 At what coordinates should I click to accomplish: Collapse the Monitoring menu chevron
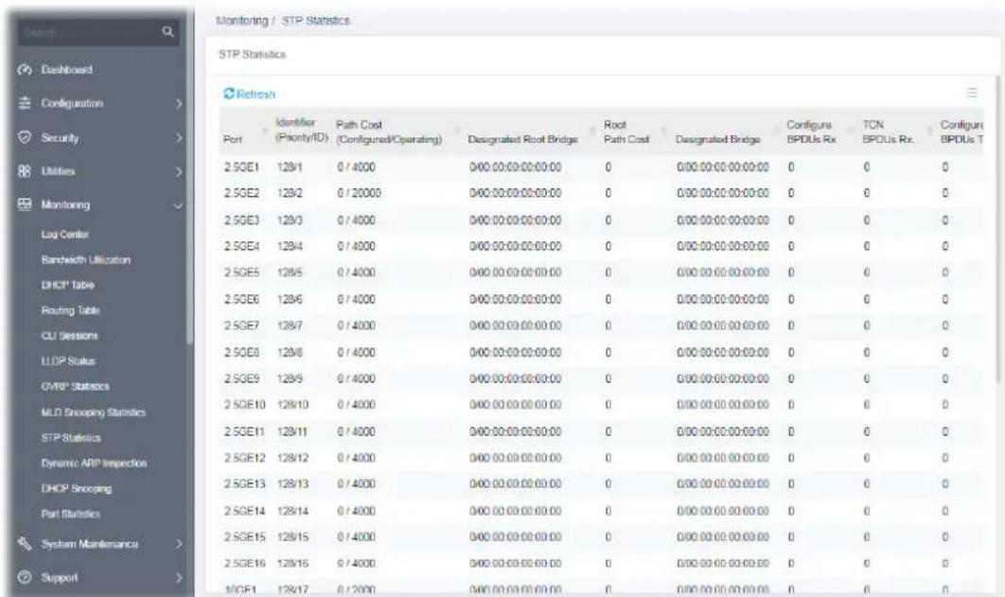click(x=178, y=205)
